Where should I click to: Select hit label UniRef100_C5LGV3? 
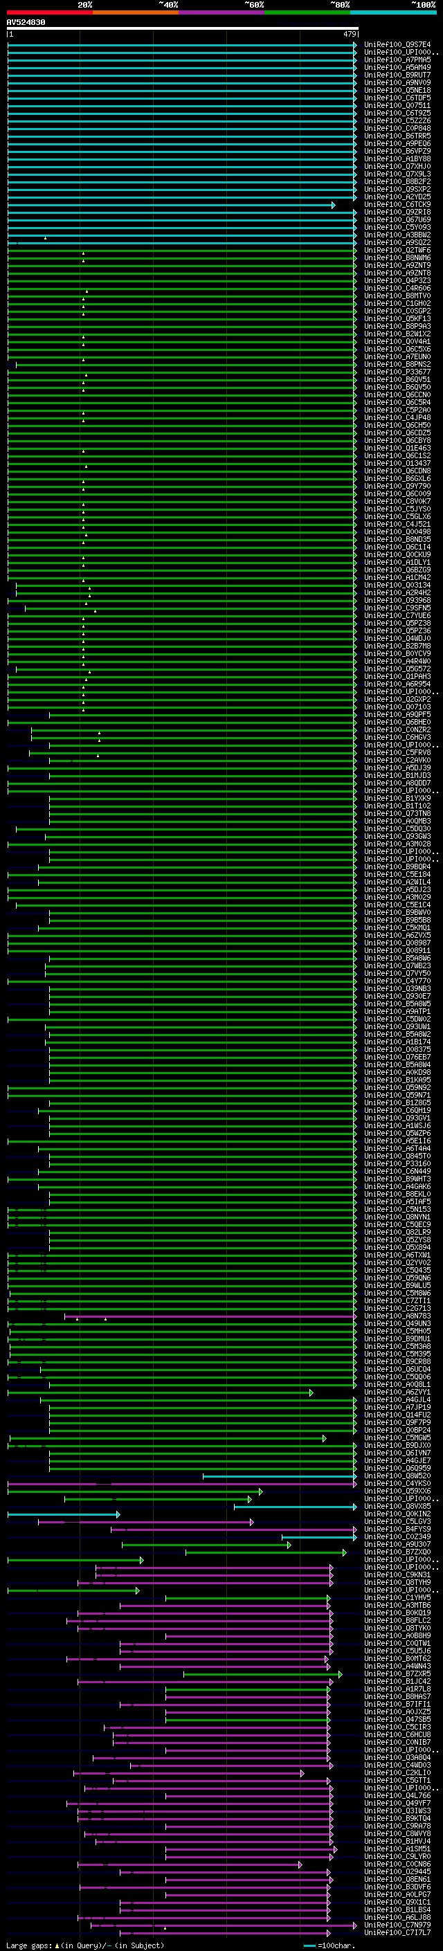(397, 1522)
